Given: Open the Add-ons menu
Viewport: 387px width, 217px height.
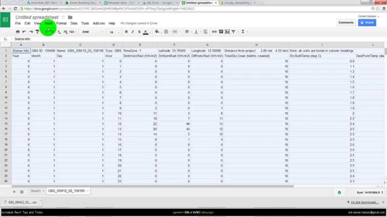Looking at the screenshot, I should click(x=99, y=23).
